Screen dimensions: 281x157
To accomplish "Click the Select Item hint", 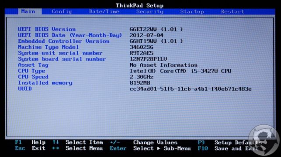I will pyautogui.click(x=84, y=142).
